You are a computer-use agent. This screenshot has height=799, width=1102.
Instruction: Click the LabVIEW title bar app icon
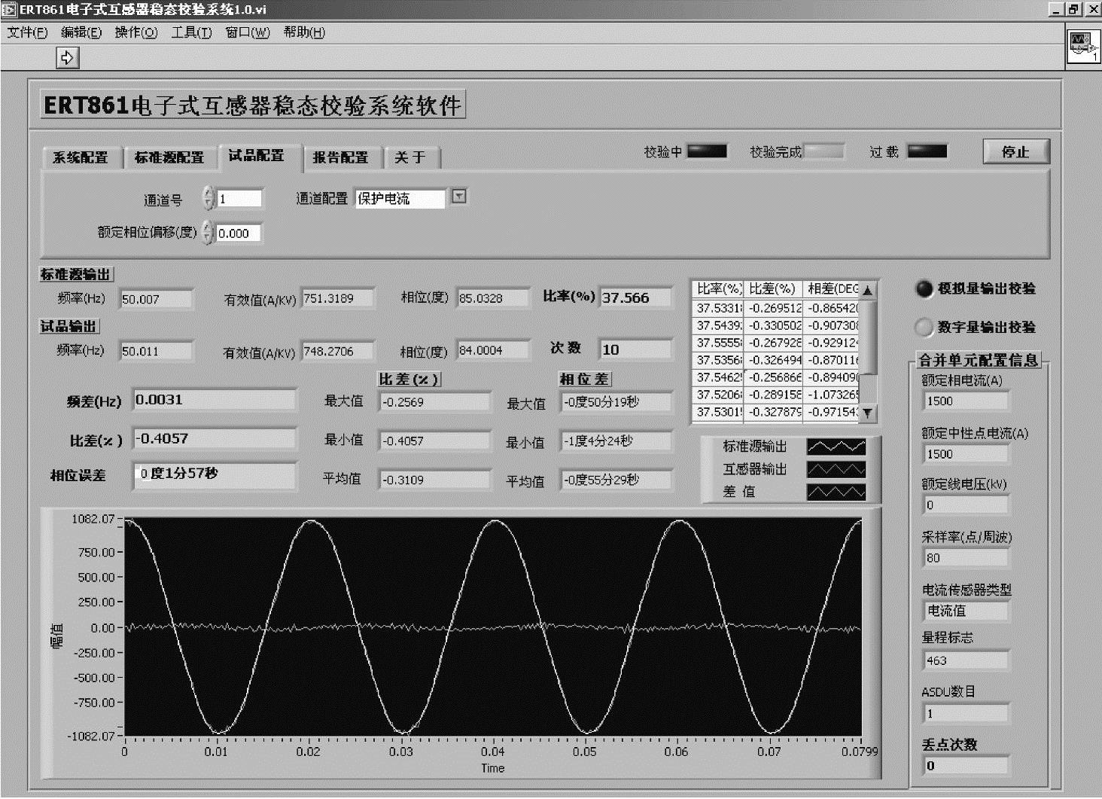9,10
